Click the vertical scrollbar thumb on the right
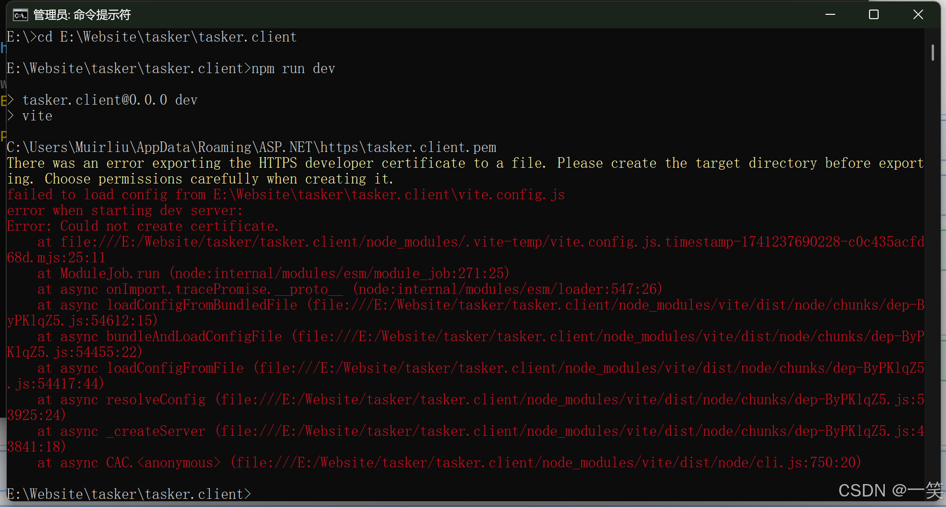The width and height of the screenshot is (946, 507). [x=932, y=53]
